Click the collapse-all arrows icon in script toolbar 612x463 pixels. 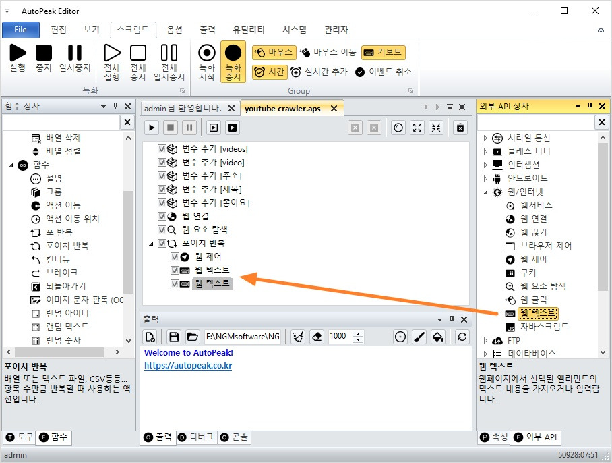(436, 128)
